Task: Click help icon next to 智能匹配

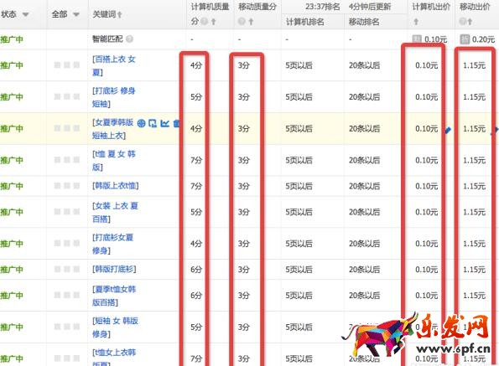Action: tap(129, 39)
